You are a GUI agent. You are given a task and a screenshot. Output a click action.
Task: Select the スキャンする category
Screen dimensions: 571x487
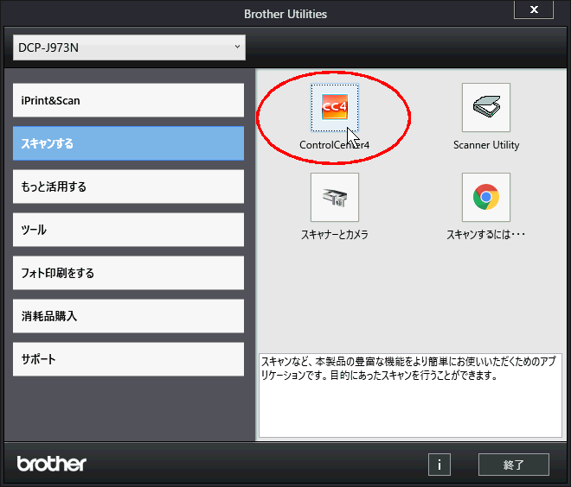(128, 143)
